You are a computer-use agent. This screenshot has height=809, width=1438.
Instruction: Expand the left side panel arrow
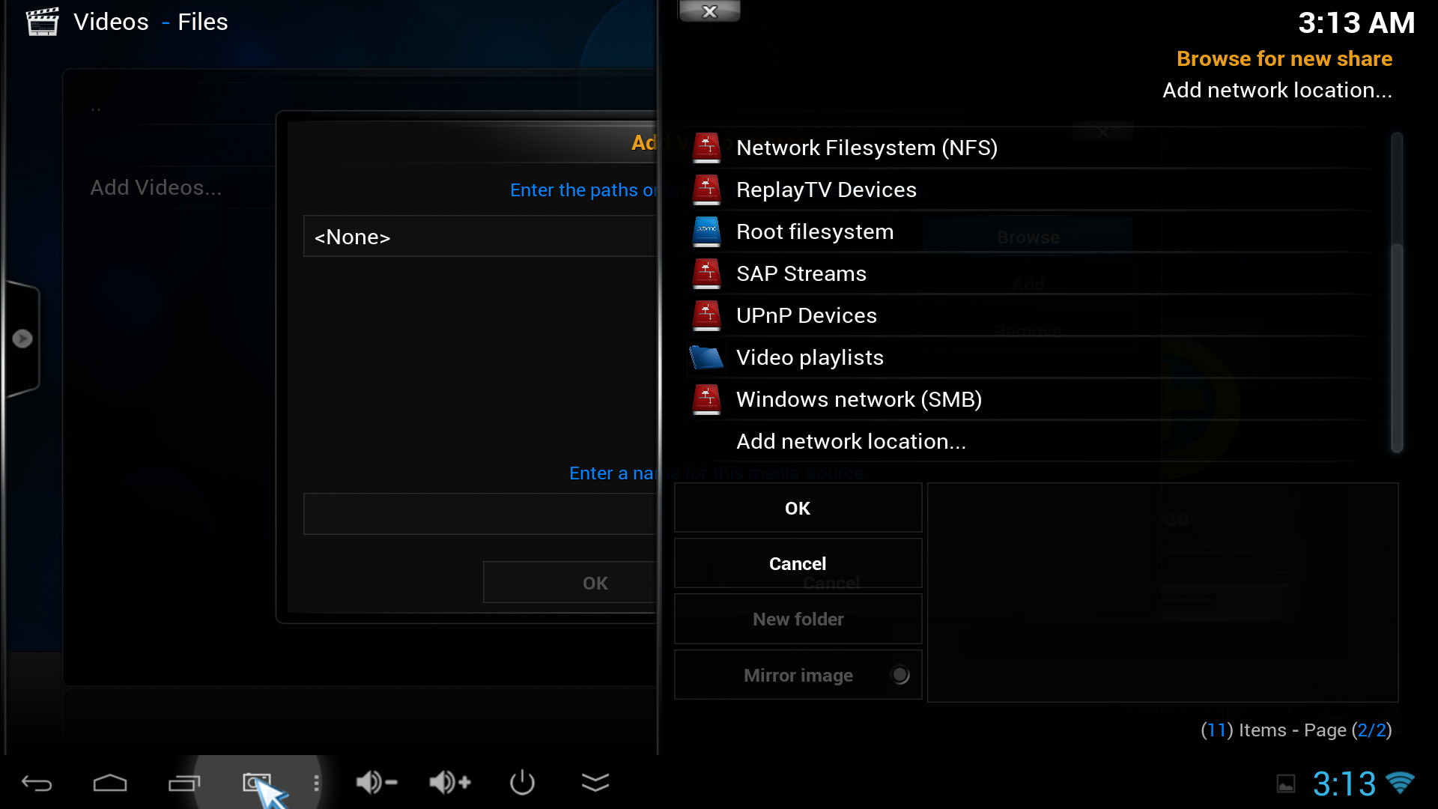[22, 339]
